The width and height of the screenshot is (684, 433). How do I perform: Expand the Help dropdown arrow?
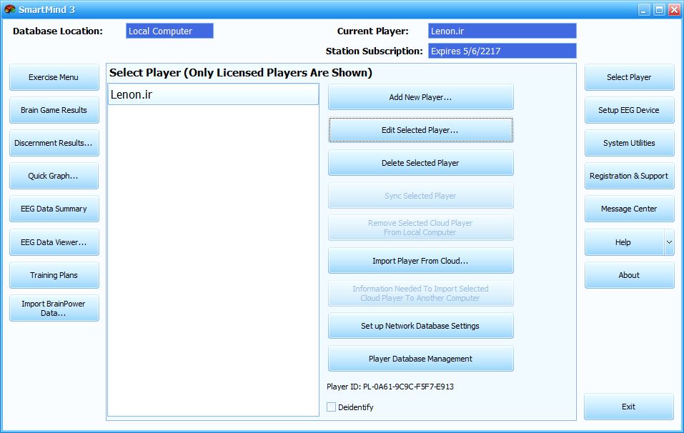tap(669, 242)
